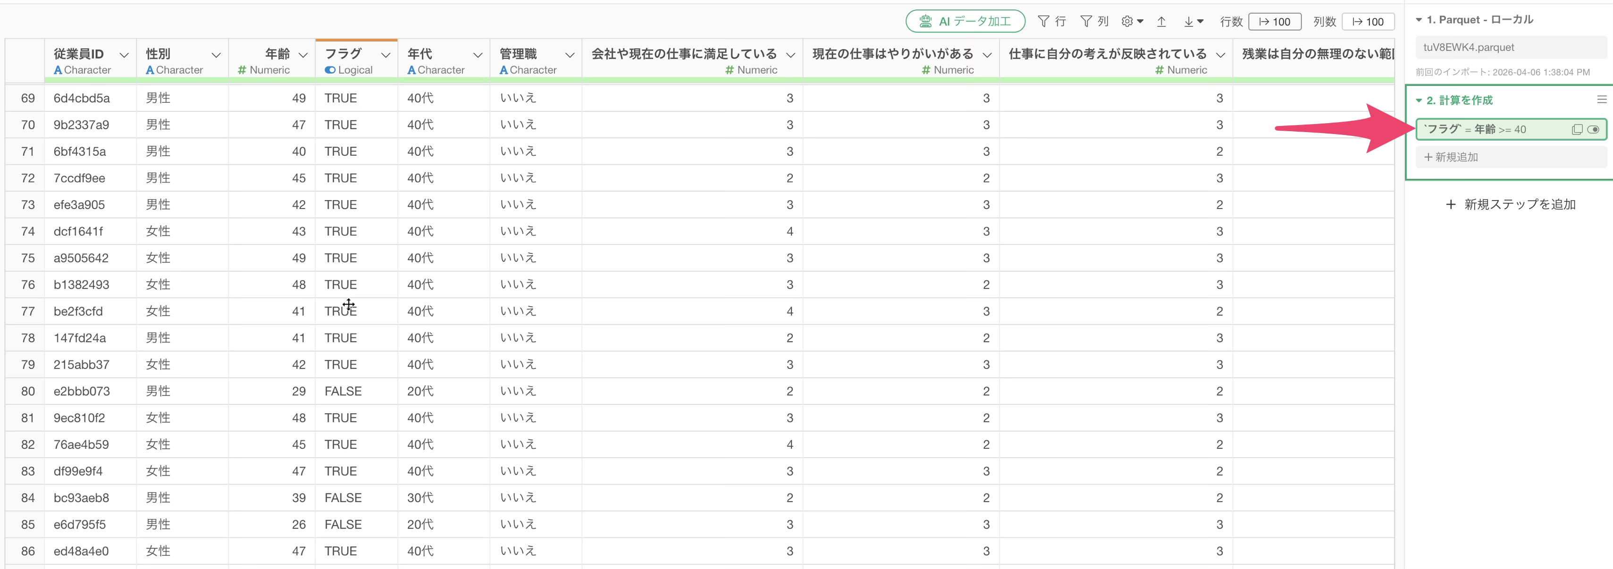Image resolution: width=1613 pixels, height=569 pixels.
Task: Open the column filter (列) funnel icon
Action: (x=1086, y=21)
